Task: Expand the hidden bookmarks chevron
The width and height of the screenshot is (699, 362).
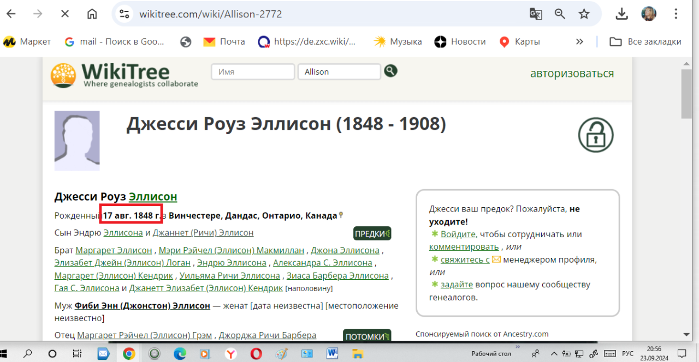Action: [x=579, y=41]
